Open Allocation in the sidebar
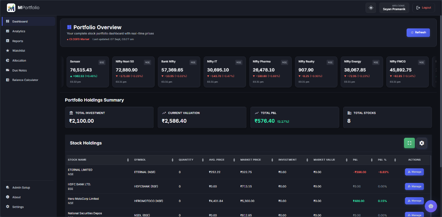 (x=28, y=60)
